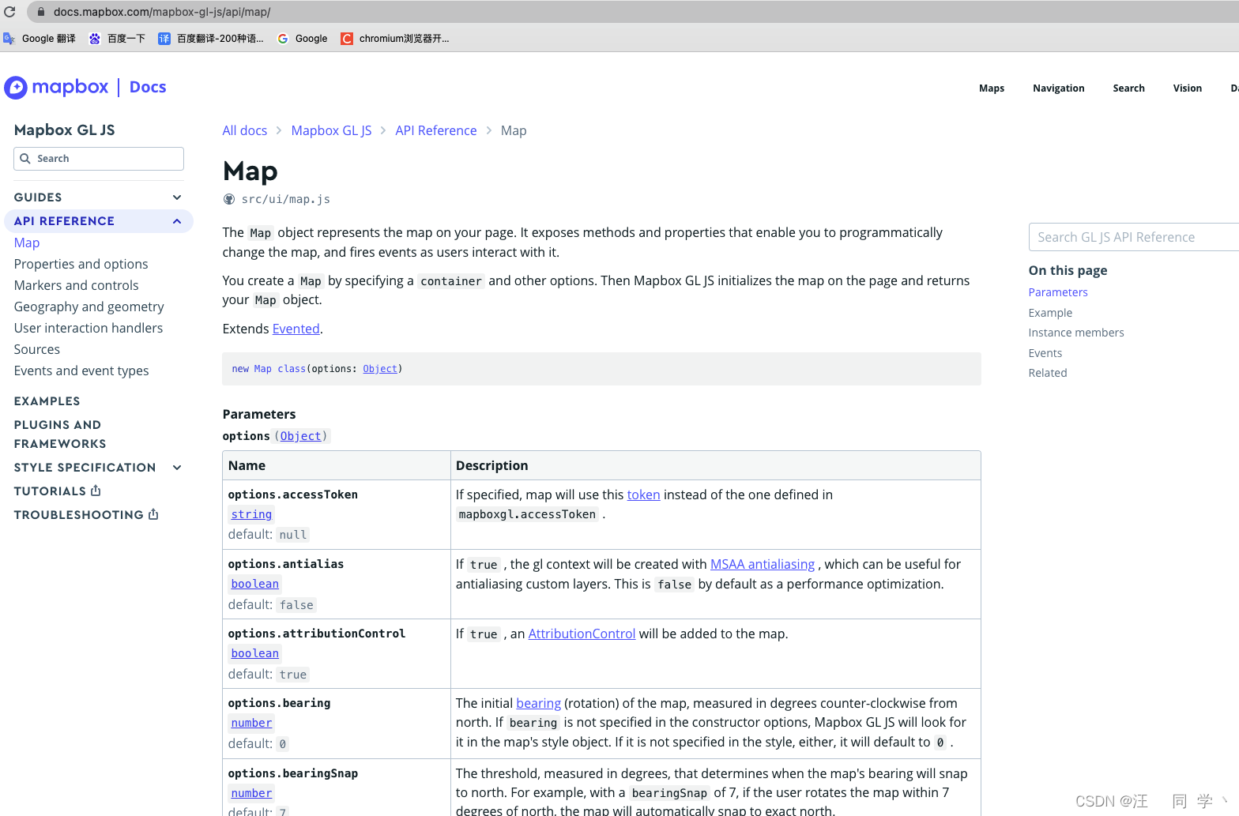This screenshot has height=816, width=1239.
Task: Open the Search top menu item
Action: pyautogui.click(x=1128, y=88)
